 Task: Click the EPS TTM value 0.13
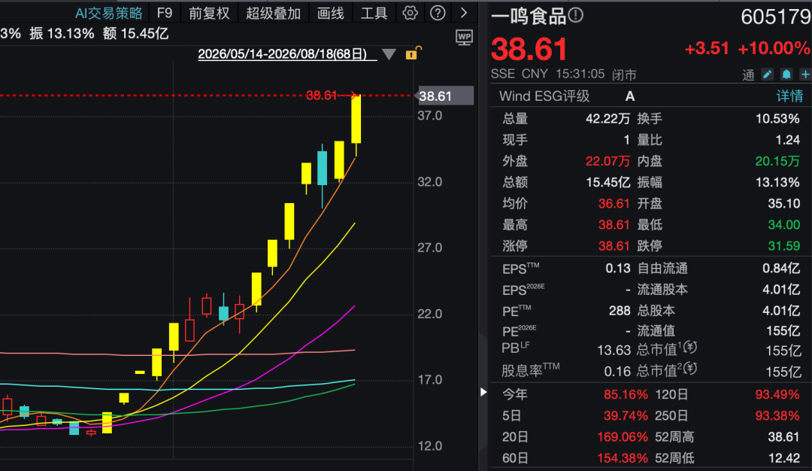pyautogui.click(x=618, y=269)
